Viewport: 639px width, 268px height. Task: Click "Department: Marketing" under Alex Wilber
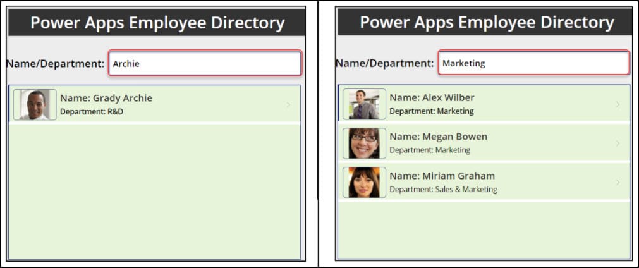tap(432, 111)
